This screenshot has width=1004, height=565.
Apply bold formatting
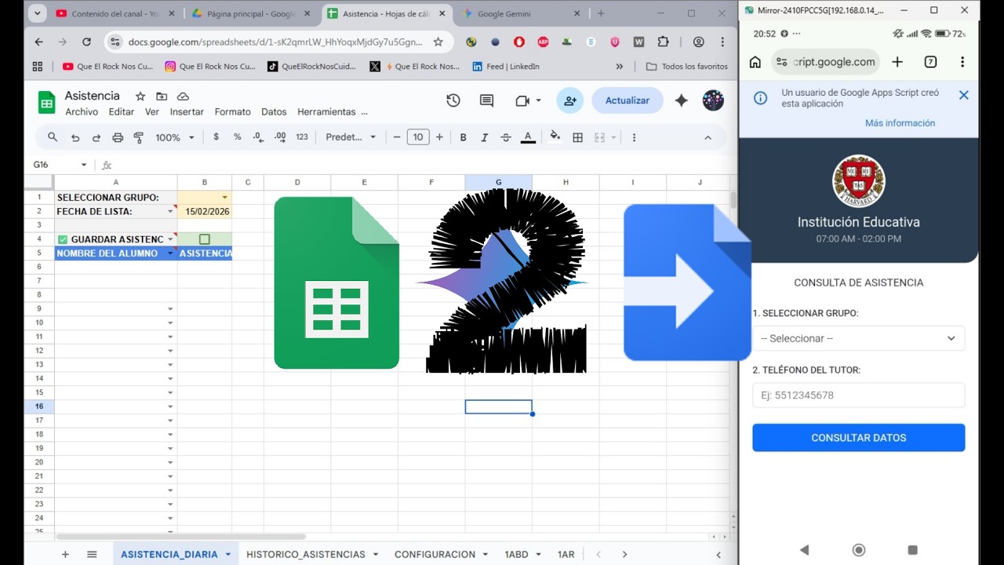(463, 137)
